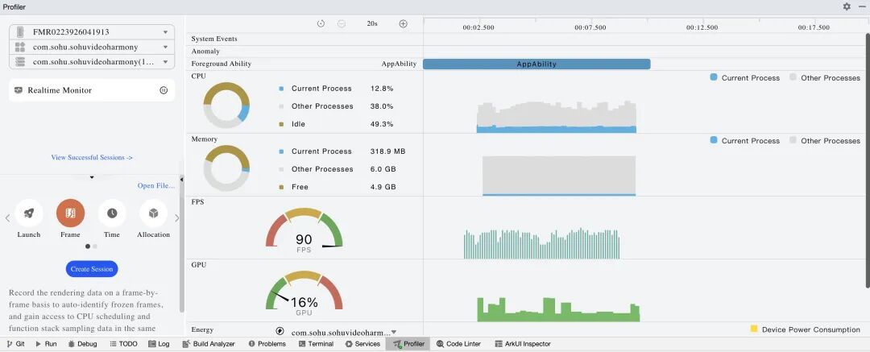
Task: Select the Foreground Ability row label
Action: (x=222, y=64)
